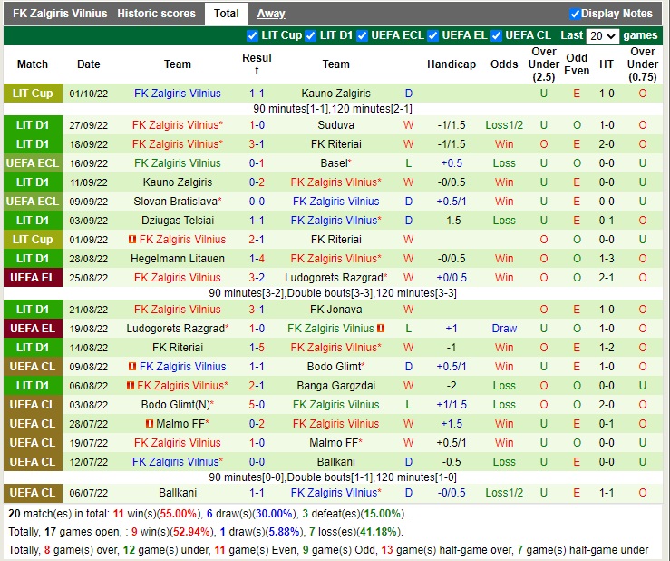
Task: Click red card icon beside Malmo FF on 28/07/22
Action: tap(149, 424)
